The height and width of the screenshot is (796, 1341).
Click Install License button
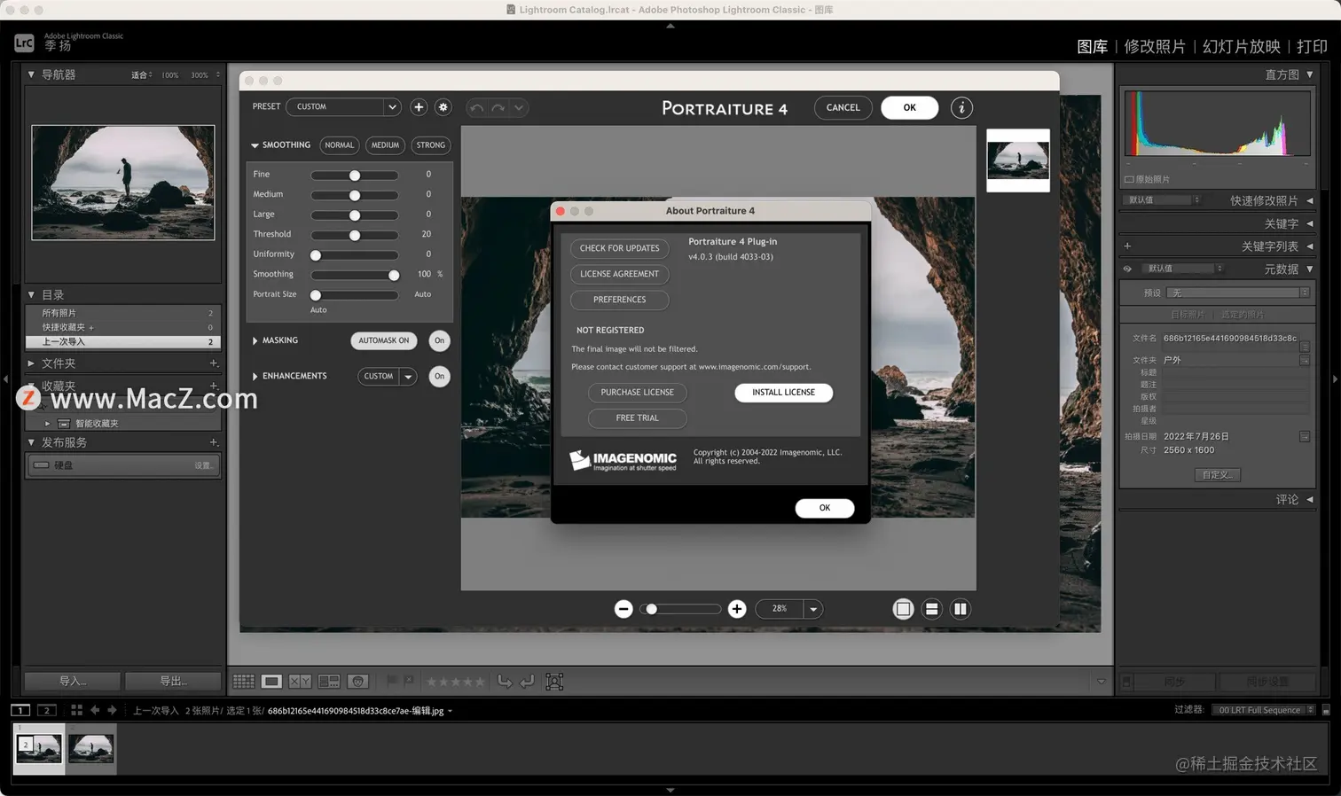pos(783,393)
